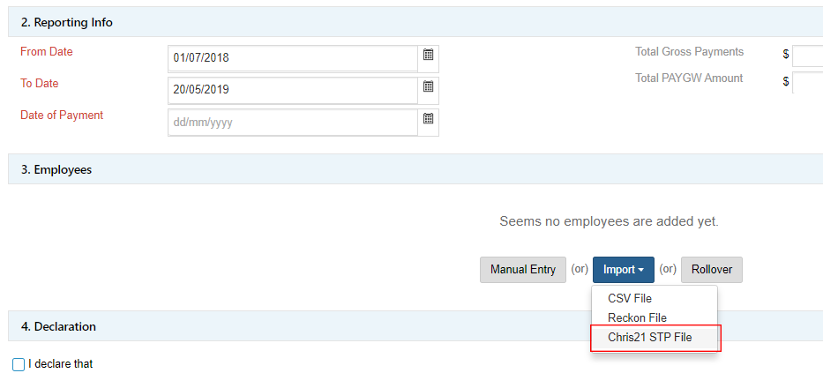
Task: Tick the 'I declare that' checkbox
Action: coord(19,364)
